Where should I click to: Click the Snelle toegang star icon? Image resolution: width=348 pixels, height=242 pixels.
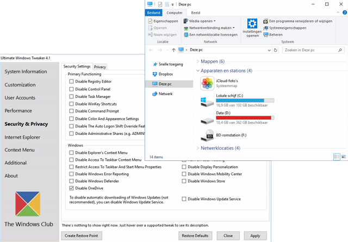point(155,64)
